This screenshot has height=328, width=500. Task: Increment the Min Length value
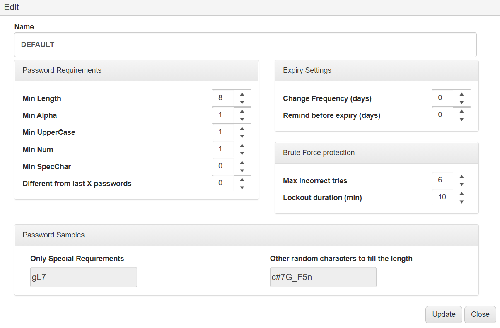coord(242,94)
